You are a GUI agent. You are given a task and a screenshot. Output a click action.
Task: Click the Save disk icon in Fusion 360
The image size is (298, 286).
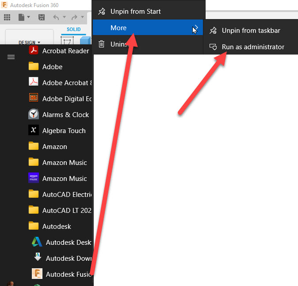[42, 17]
